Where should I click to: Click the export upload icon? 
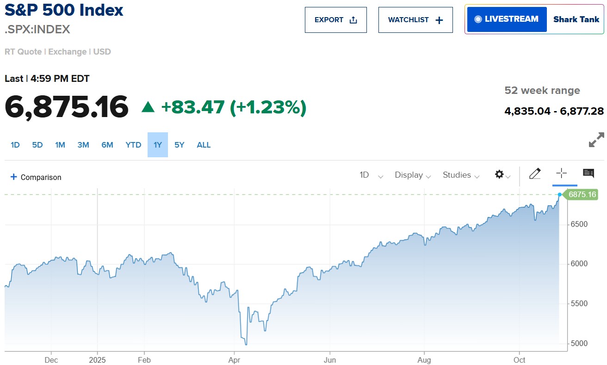pos(353,20)
